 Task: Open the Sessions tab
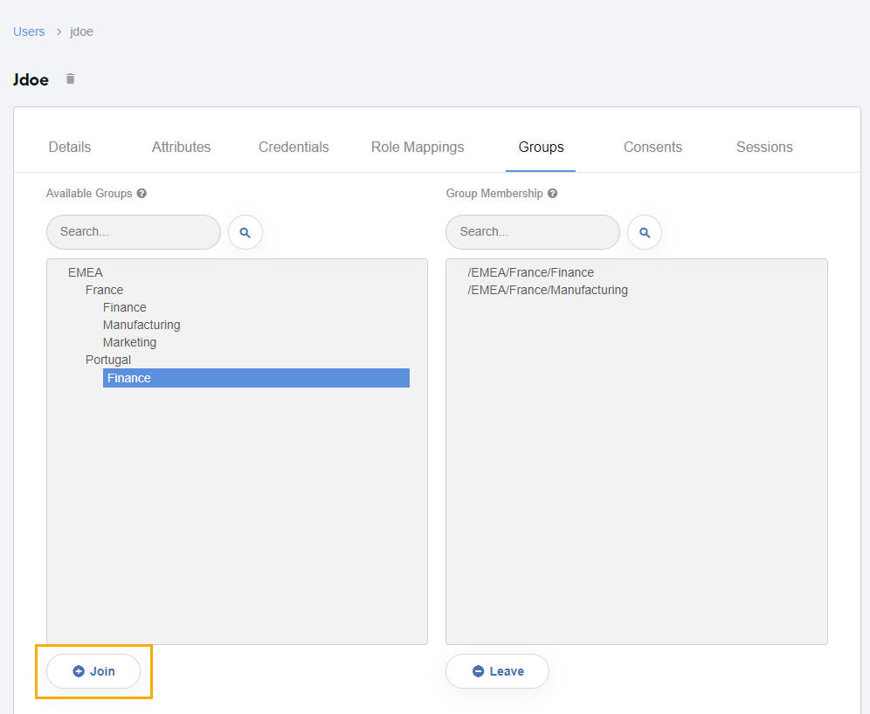pyautogui.click(x=764, y=147)
